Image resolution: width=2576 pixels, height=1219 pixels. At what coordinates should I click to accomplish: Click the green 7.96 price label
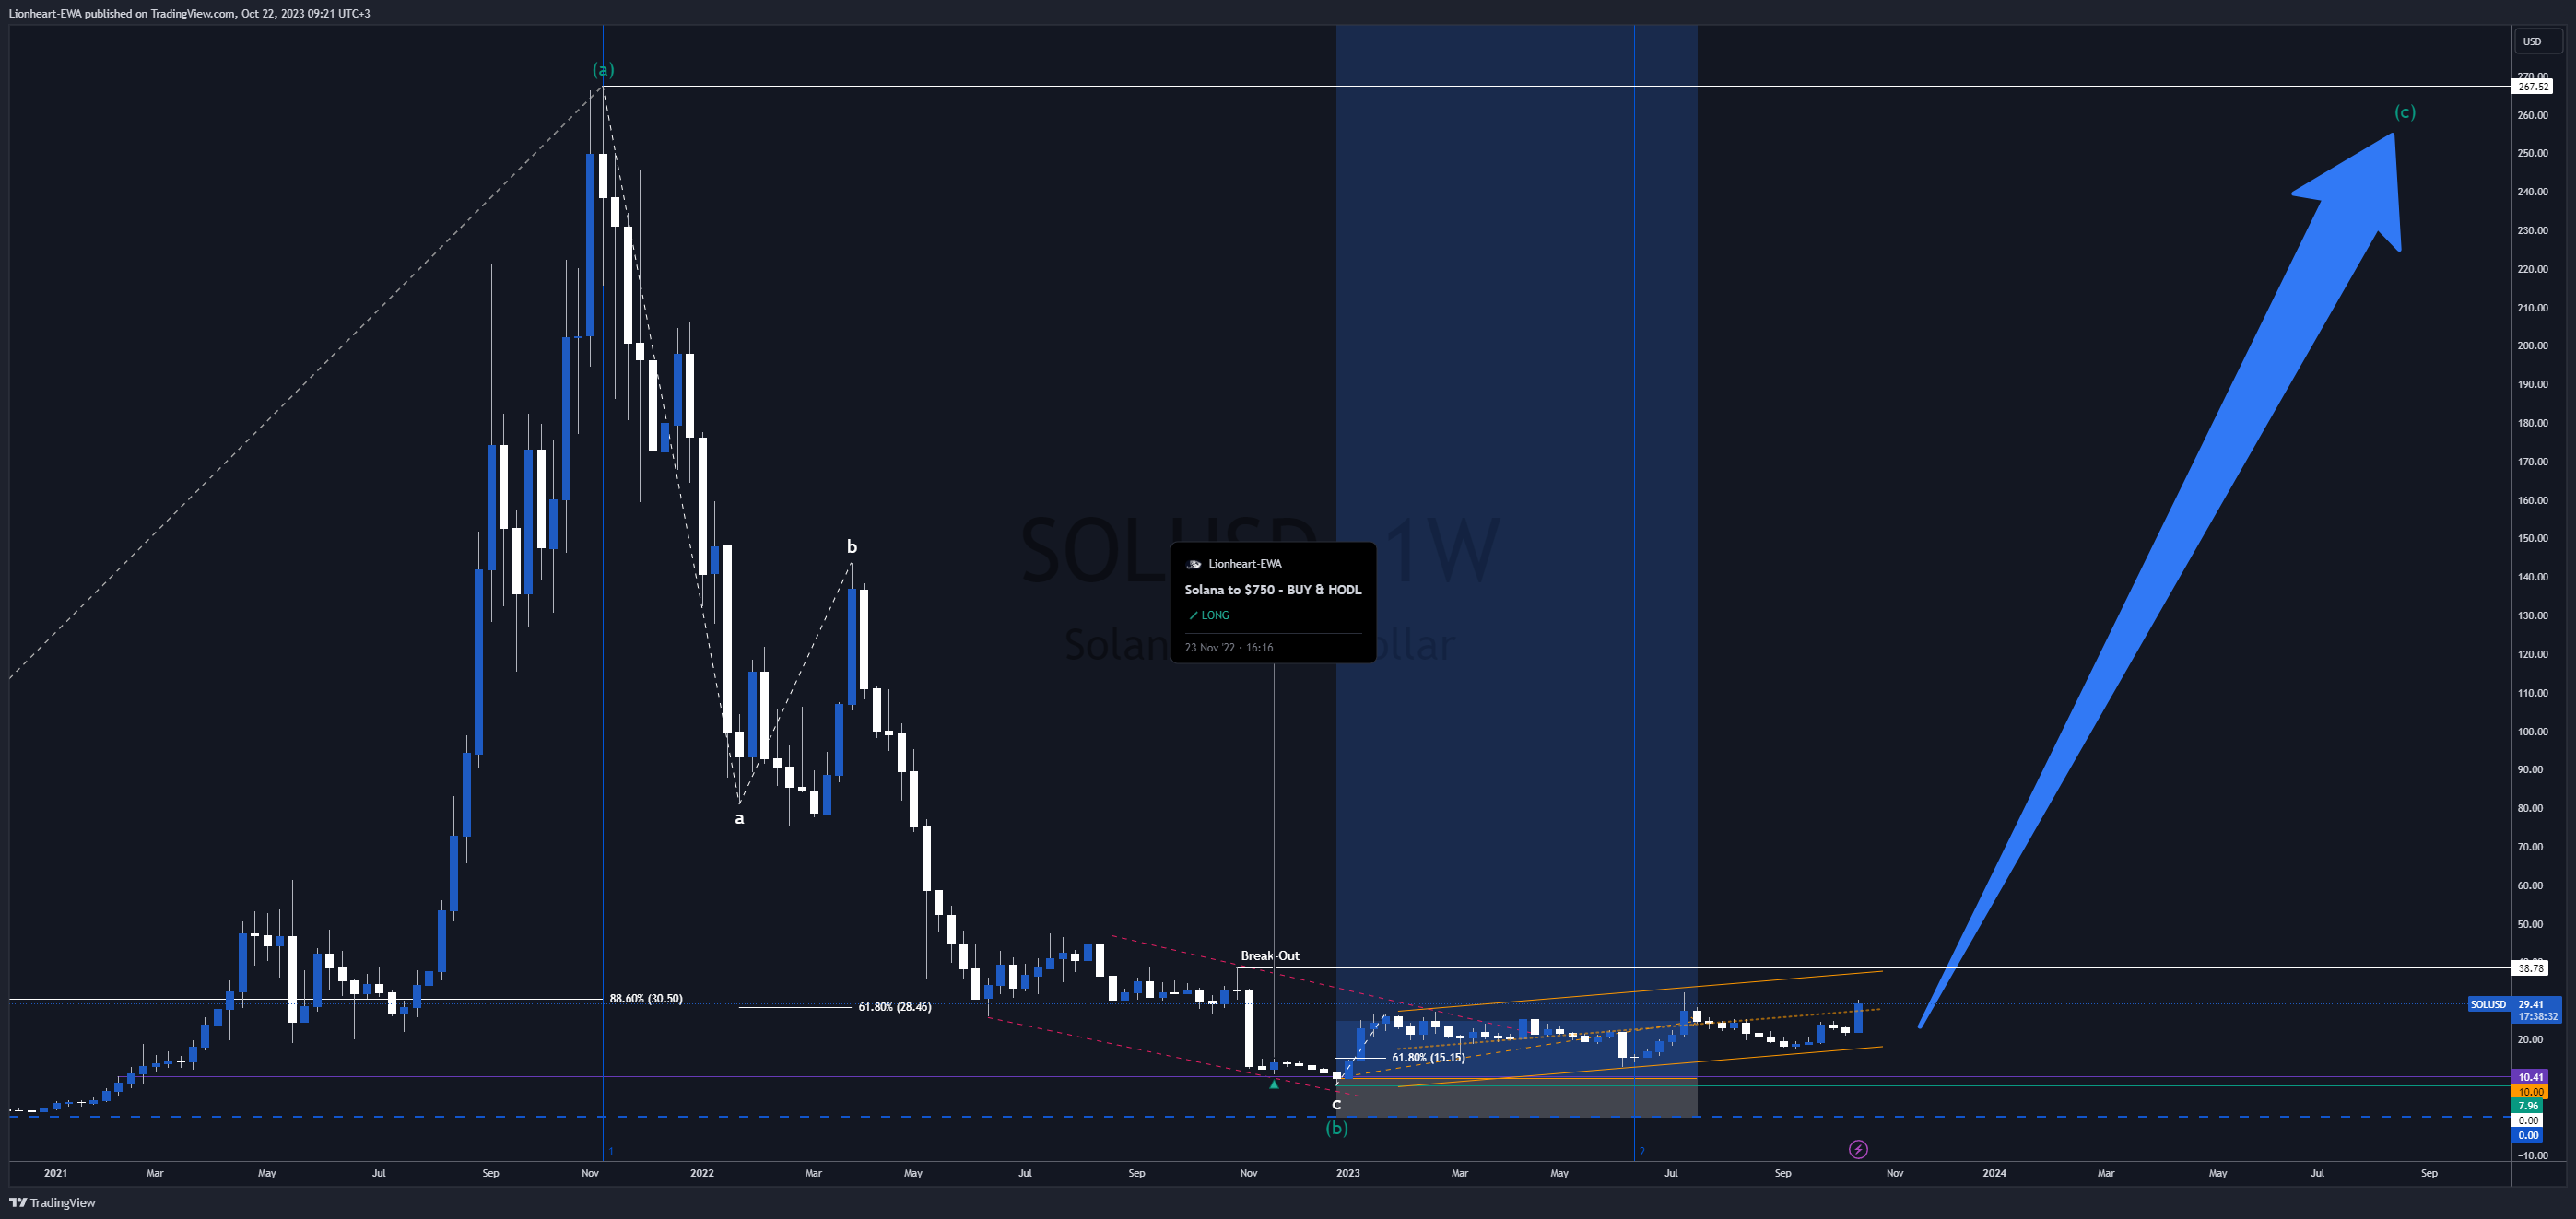[x=2527, y=1106]
